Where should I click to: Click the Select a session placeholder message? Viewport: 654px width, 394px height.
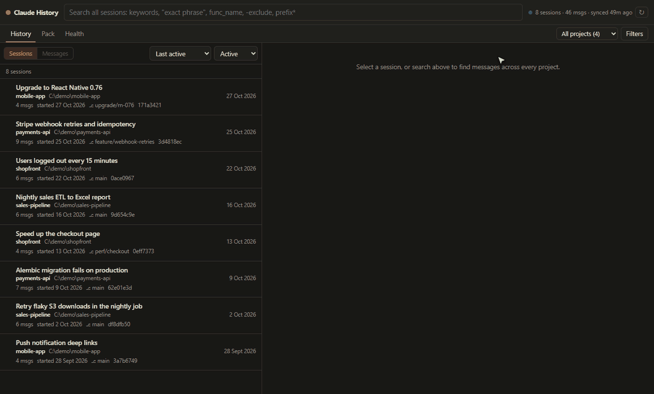(x=457, y=67)
